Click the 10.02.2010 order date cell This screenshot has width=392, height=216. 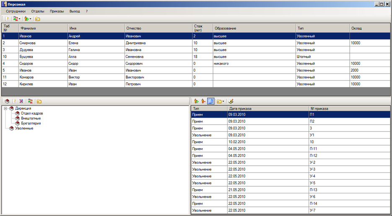point(268,142)
